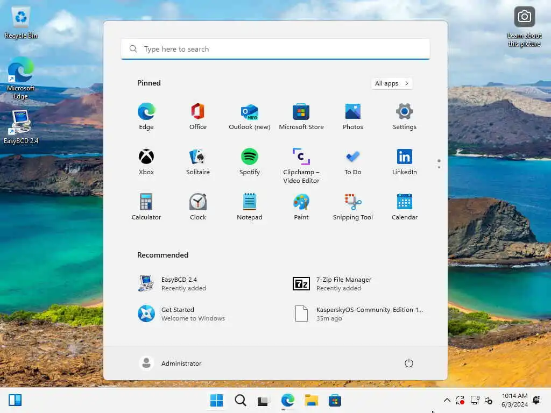The height and width of the screenshot is (413, 551).
Task: Click Learn about this picture icon
Action: (524, 27)
